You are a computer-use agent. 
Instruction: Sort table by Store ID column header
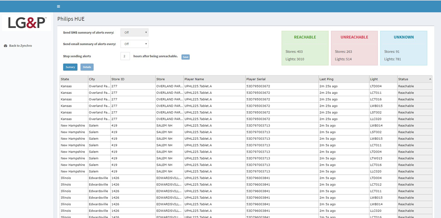point(133,79)
